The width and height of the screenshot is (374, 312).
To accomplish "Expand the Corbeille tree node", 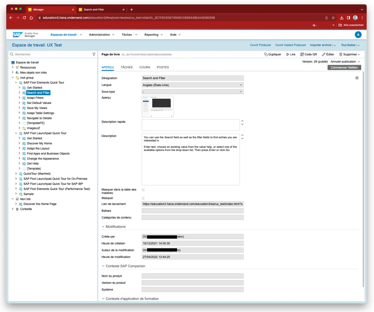I will (13, 209).
